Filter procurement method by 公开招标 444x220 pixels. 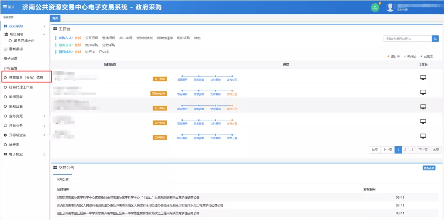click(92, 38)
